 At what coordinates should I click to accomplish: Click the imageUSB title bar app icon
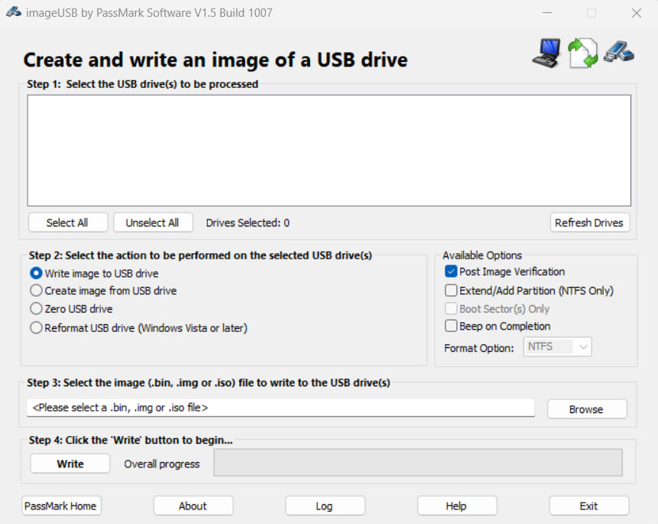(x=13, y=12)
